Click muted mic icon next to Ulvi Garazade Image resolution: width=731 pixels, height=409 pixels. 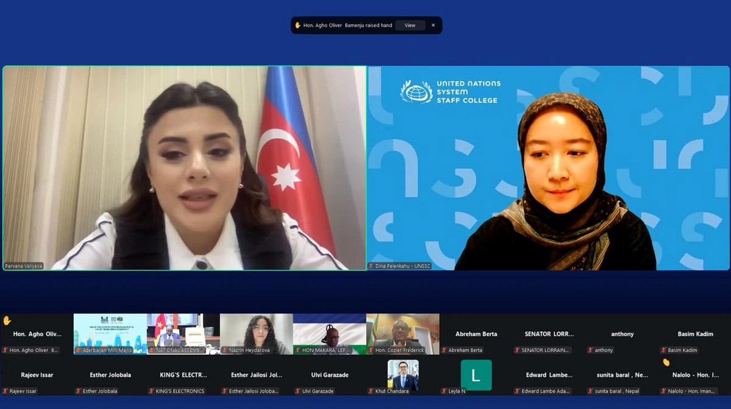point(298,391)
